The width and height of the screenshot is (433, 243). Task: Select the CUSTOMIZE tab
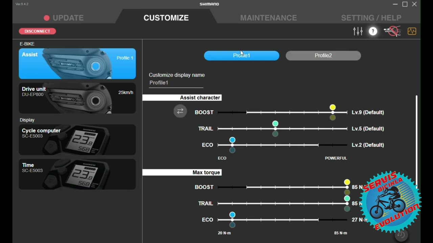tap(166, 18)
